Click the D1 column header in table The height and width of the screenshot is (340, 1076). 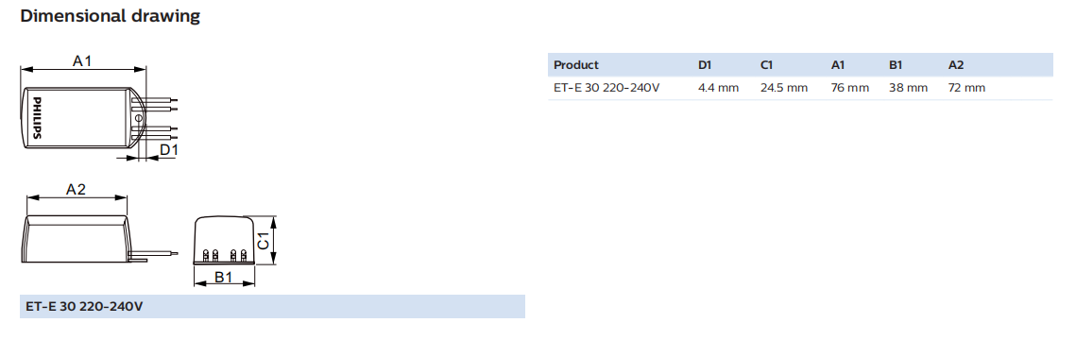click(x=705, y=65)
